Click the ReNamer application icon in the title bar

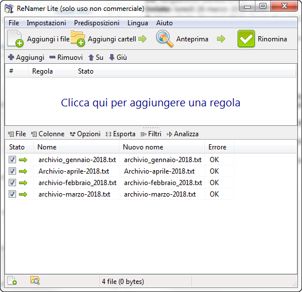pos(9,9)
